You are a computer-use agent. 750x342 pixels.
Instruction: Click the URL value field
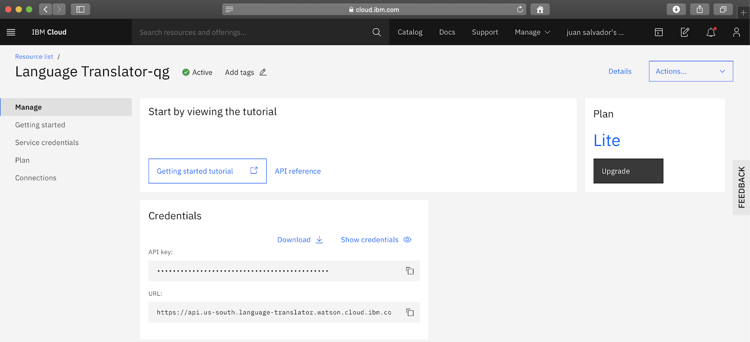pos(284,312)
